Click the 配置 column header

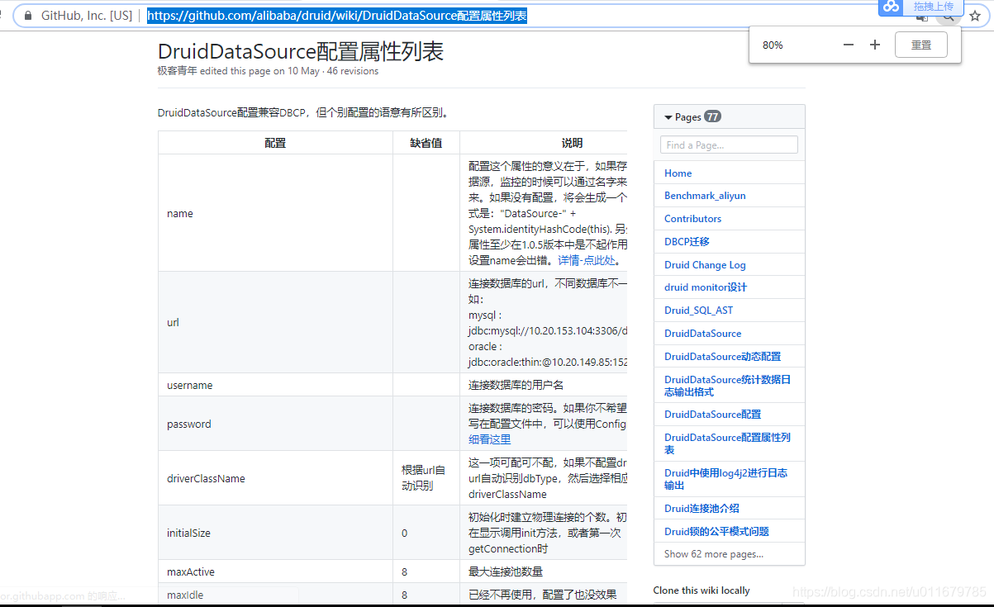(x=275, y=143)
